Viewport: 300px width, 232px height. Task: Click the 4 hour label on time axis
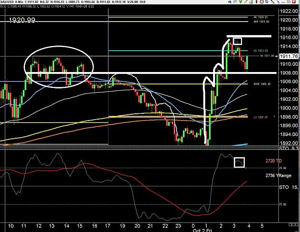tap(249, 226)
